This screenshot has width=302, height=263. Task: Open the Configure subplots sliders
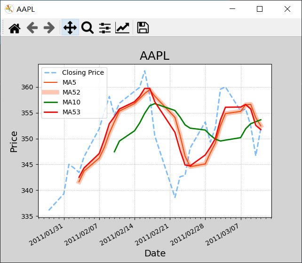coord(105,28)
